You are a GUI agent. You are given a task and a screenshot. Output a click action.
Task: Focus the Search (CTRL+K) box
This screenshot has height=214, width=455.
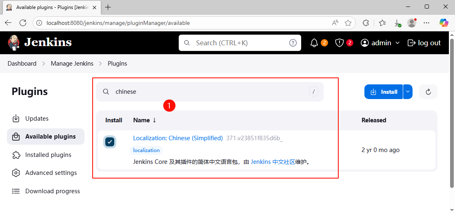pyautogui.click(x=240, y=43)
